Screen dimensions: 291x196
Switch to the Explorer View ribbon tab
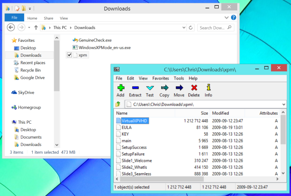pos(64,18)
